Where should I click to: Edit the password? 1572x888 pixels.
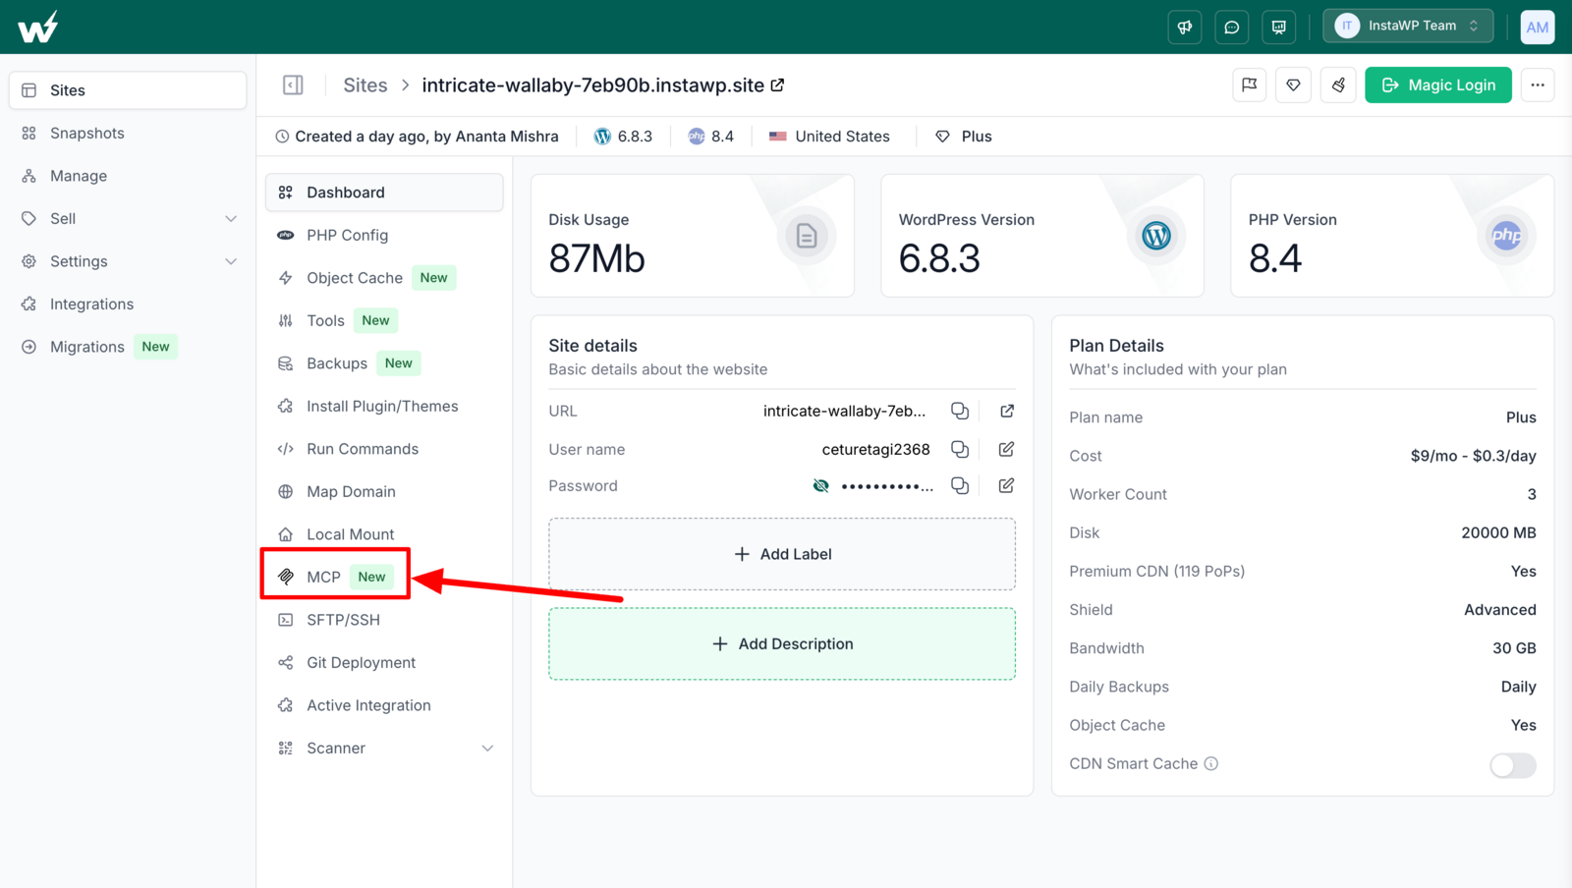pyautogui.click(x=1007, y=485)
